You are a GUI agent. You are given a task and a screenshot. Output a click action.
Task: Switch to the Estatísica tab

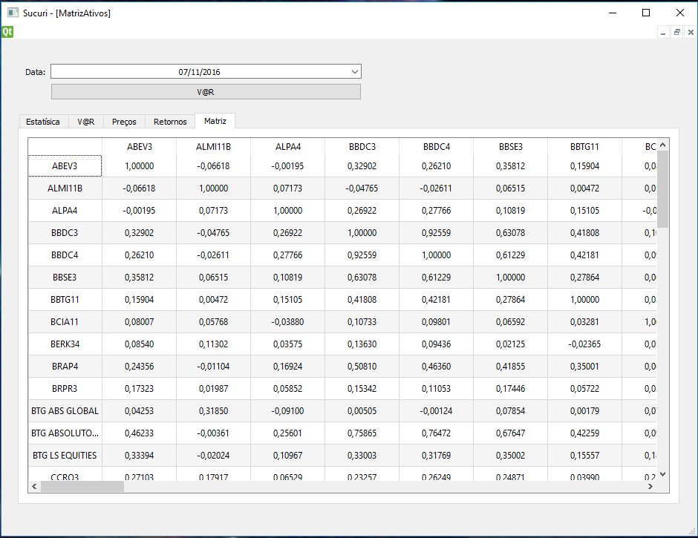pyautogui.click(x=43, y=122)
